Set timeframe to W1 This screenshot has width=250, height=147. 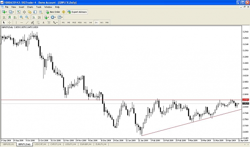click(102, 22)
